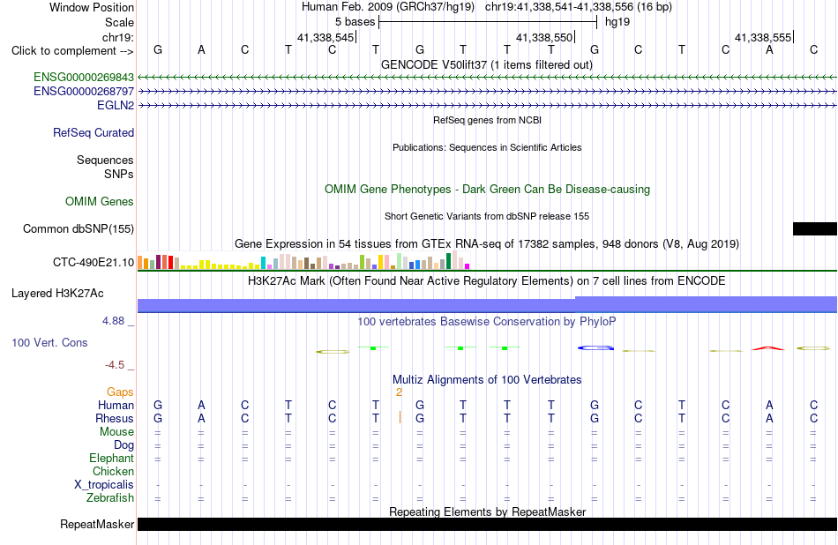Viewport: 838px width, 545px height.
Task: Click the OMIM Genes track label
Action: pyautogui.click(x=100, y=201)
